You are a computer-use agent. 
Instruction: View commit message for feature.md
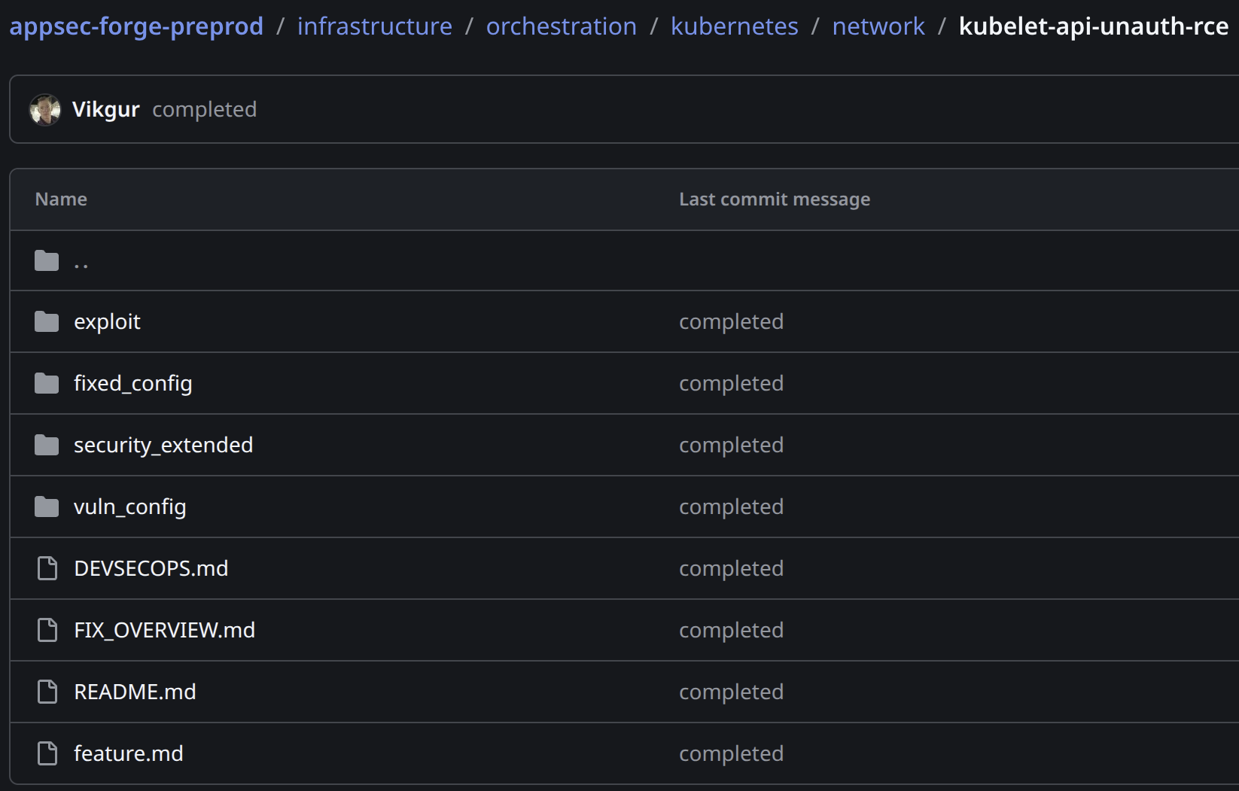732,753
